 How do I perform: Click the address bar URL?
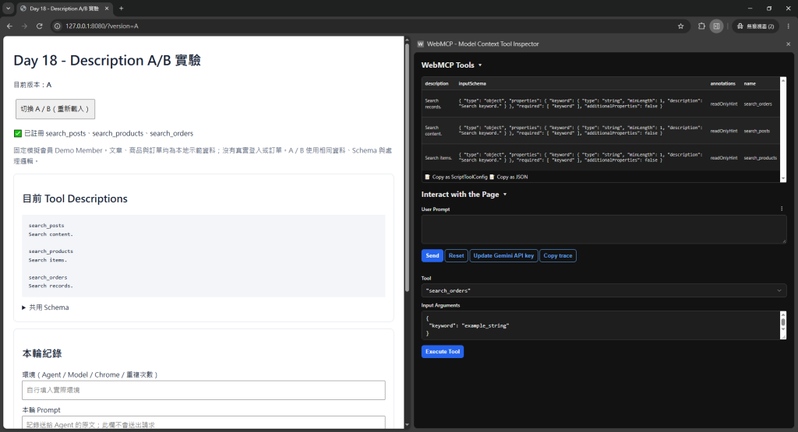[102, 26]
